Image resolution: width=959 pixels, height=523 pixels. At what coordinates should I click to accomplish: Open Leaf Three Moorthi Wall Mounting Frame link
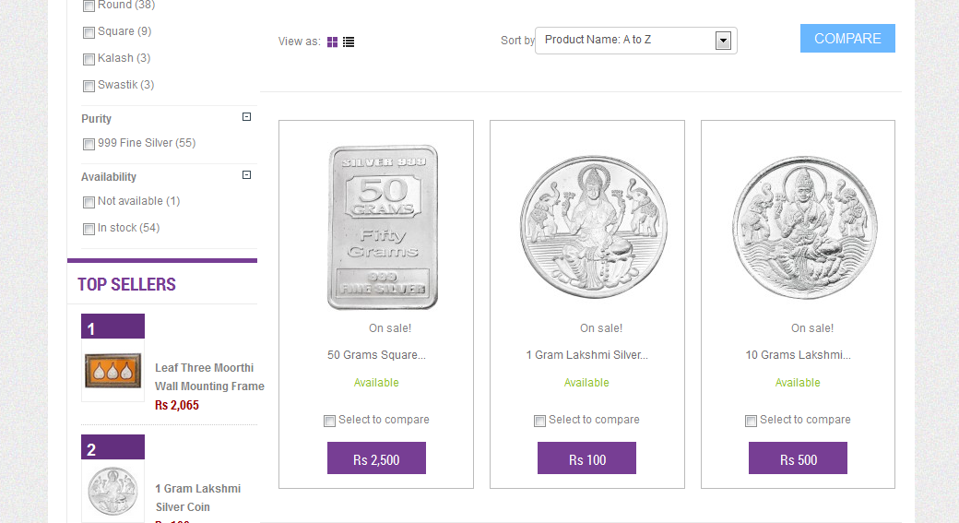(209, 376)
